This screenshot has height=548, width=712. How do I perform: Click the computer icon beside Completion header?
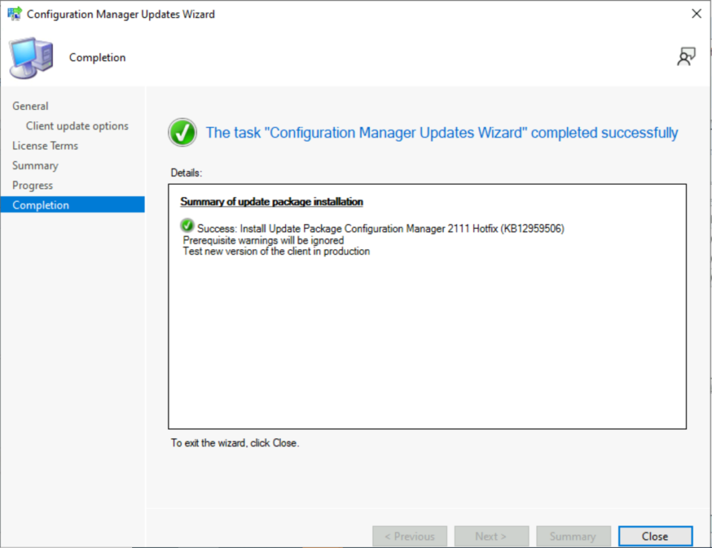tap(31, 58)
